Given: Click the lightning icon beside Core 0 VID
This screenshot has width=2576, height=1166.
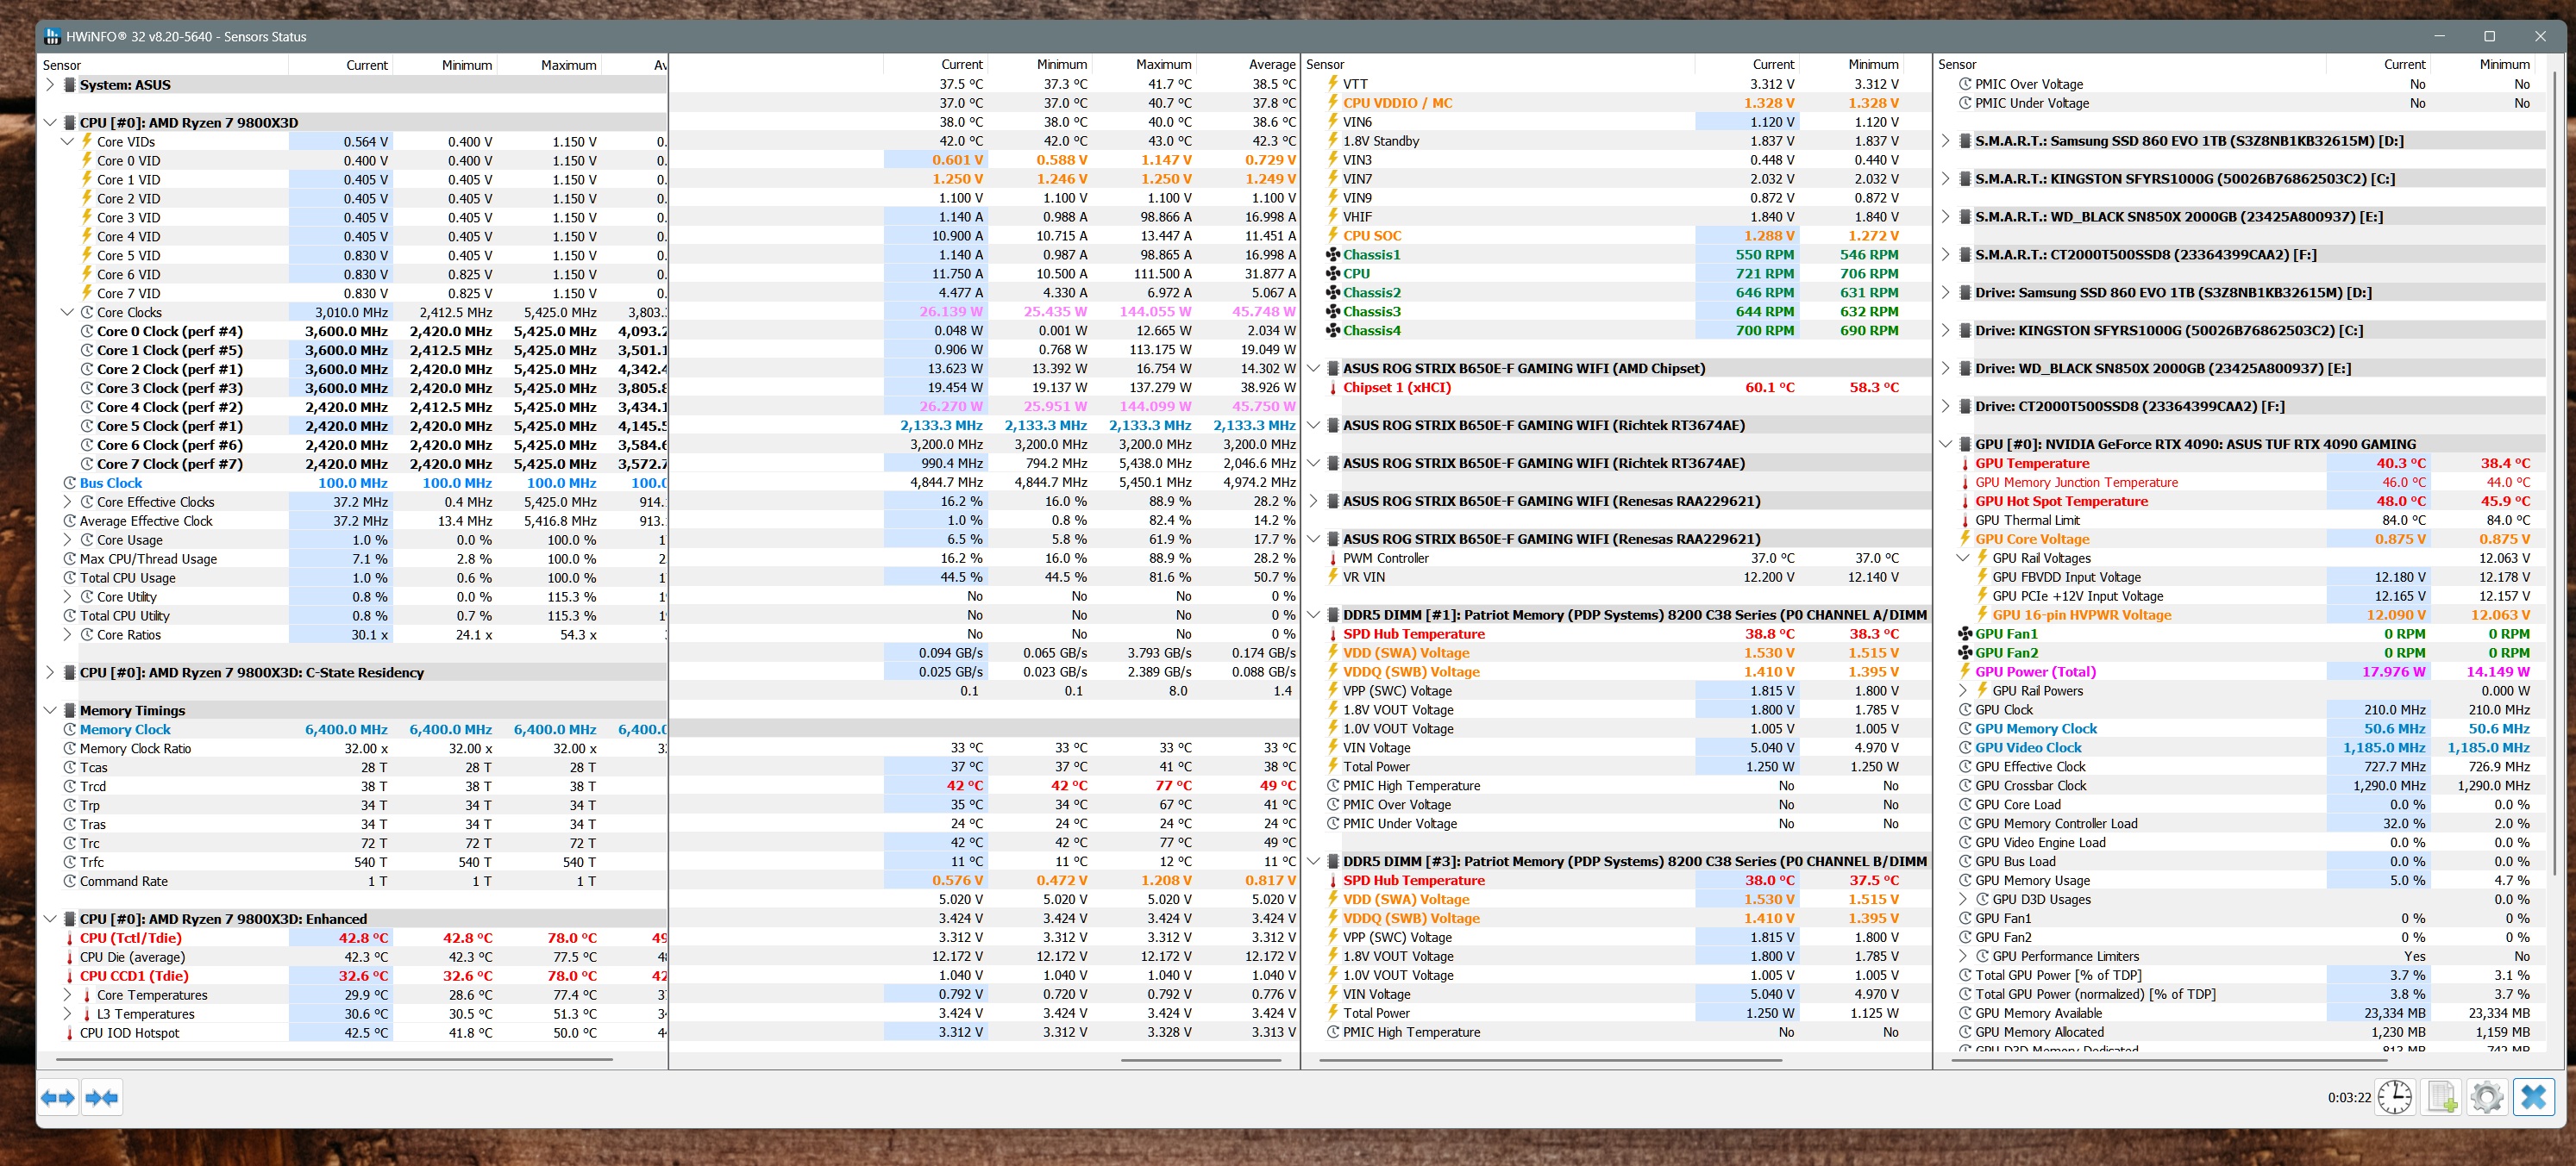Looking at the screenshot, I should [x=87, y=160].
